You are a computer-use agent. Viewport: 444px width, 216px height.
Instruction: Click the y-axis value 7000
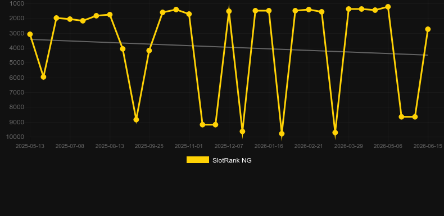(x=17, y=92)
